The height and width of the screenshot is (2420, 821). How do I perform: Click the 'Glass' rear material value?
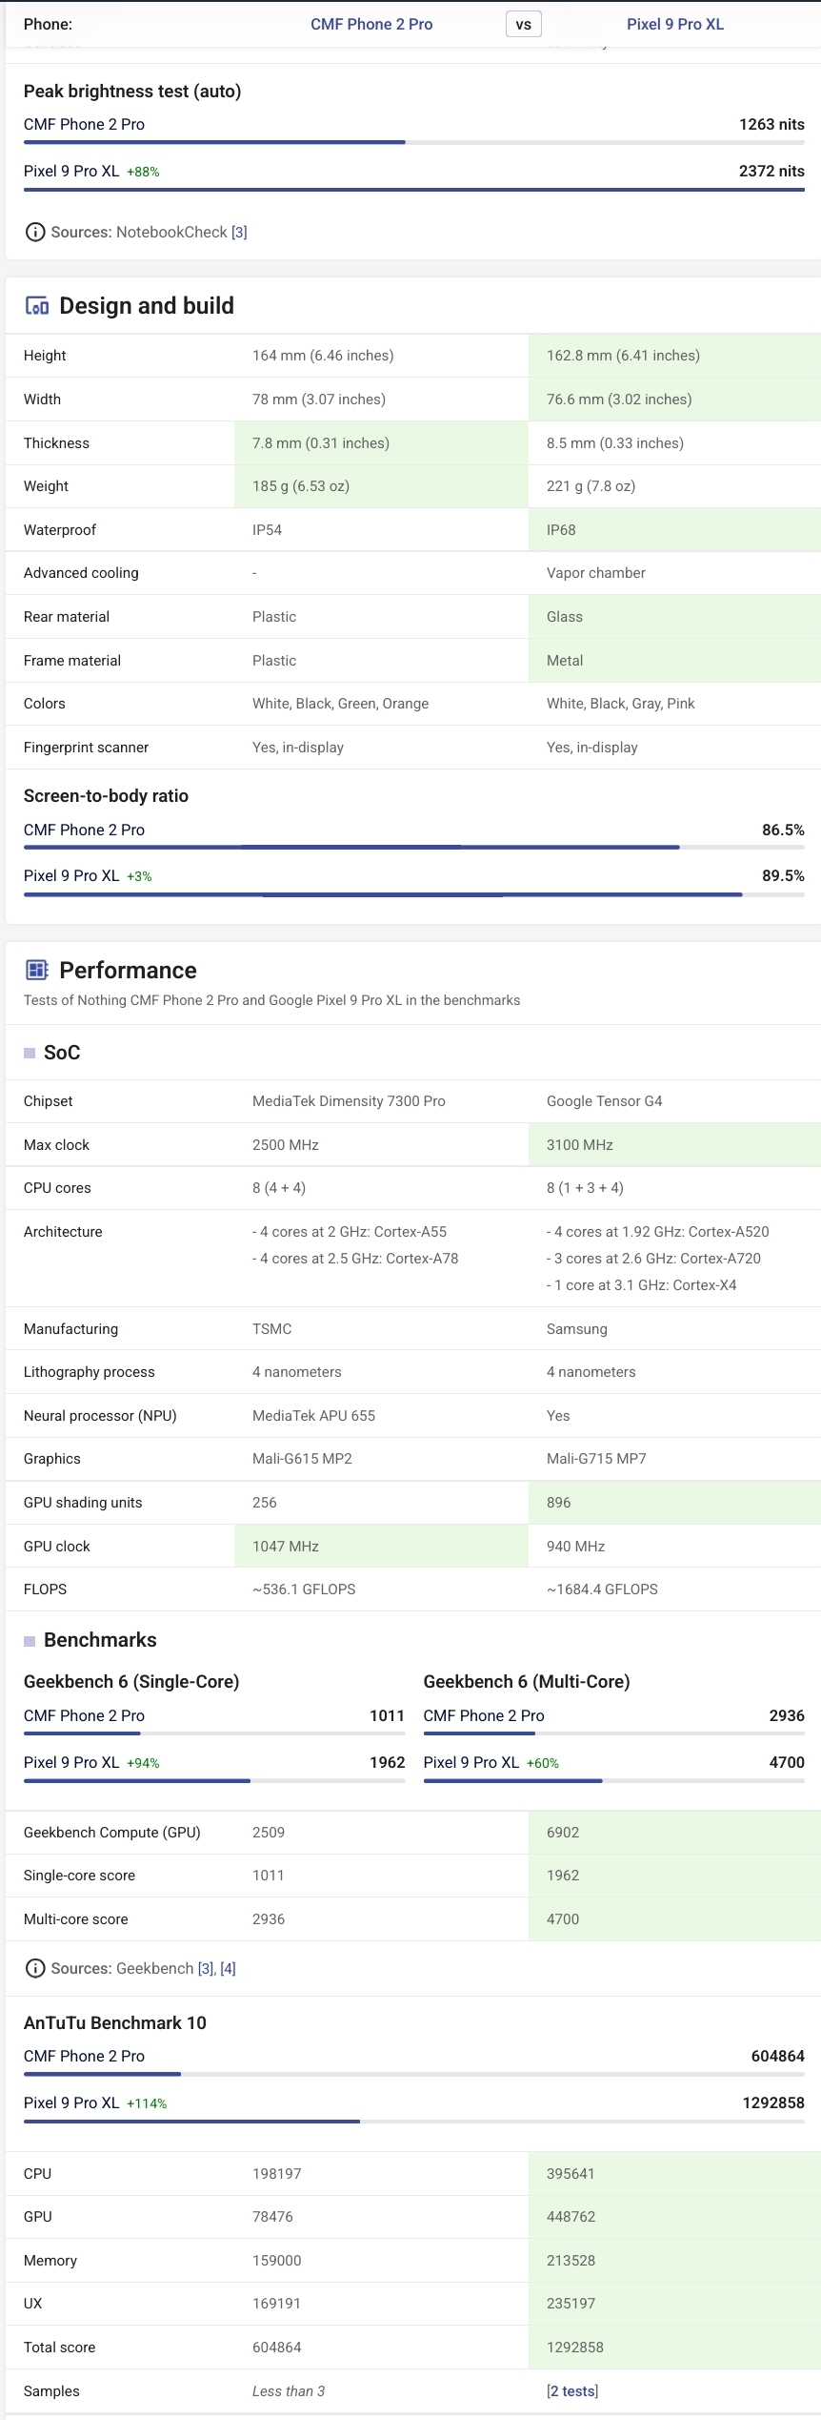click(565, 617)
